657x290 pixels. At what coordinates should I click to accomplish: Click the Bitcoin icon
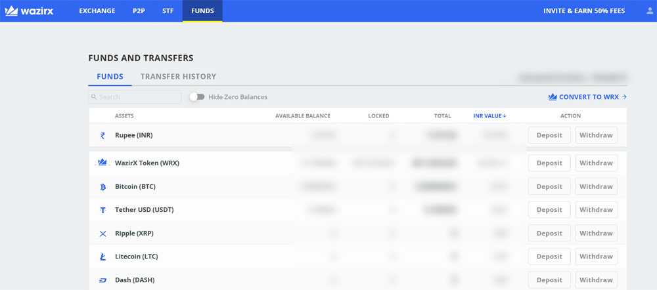102,186
